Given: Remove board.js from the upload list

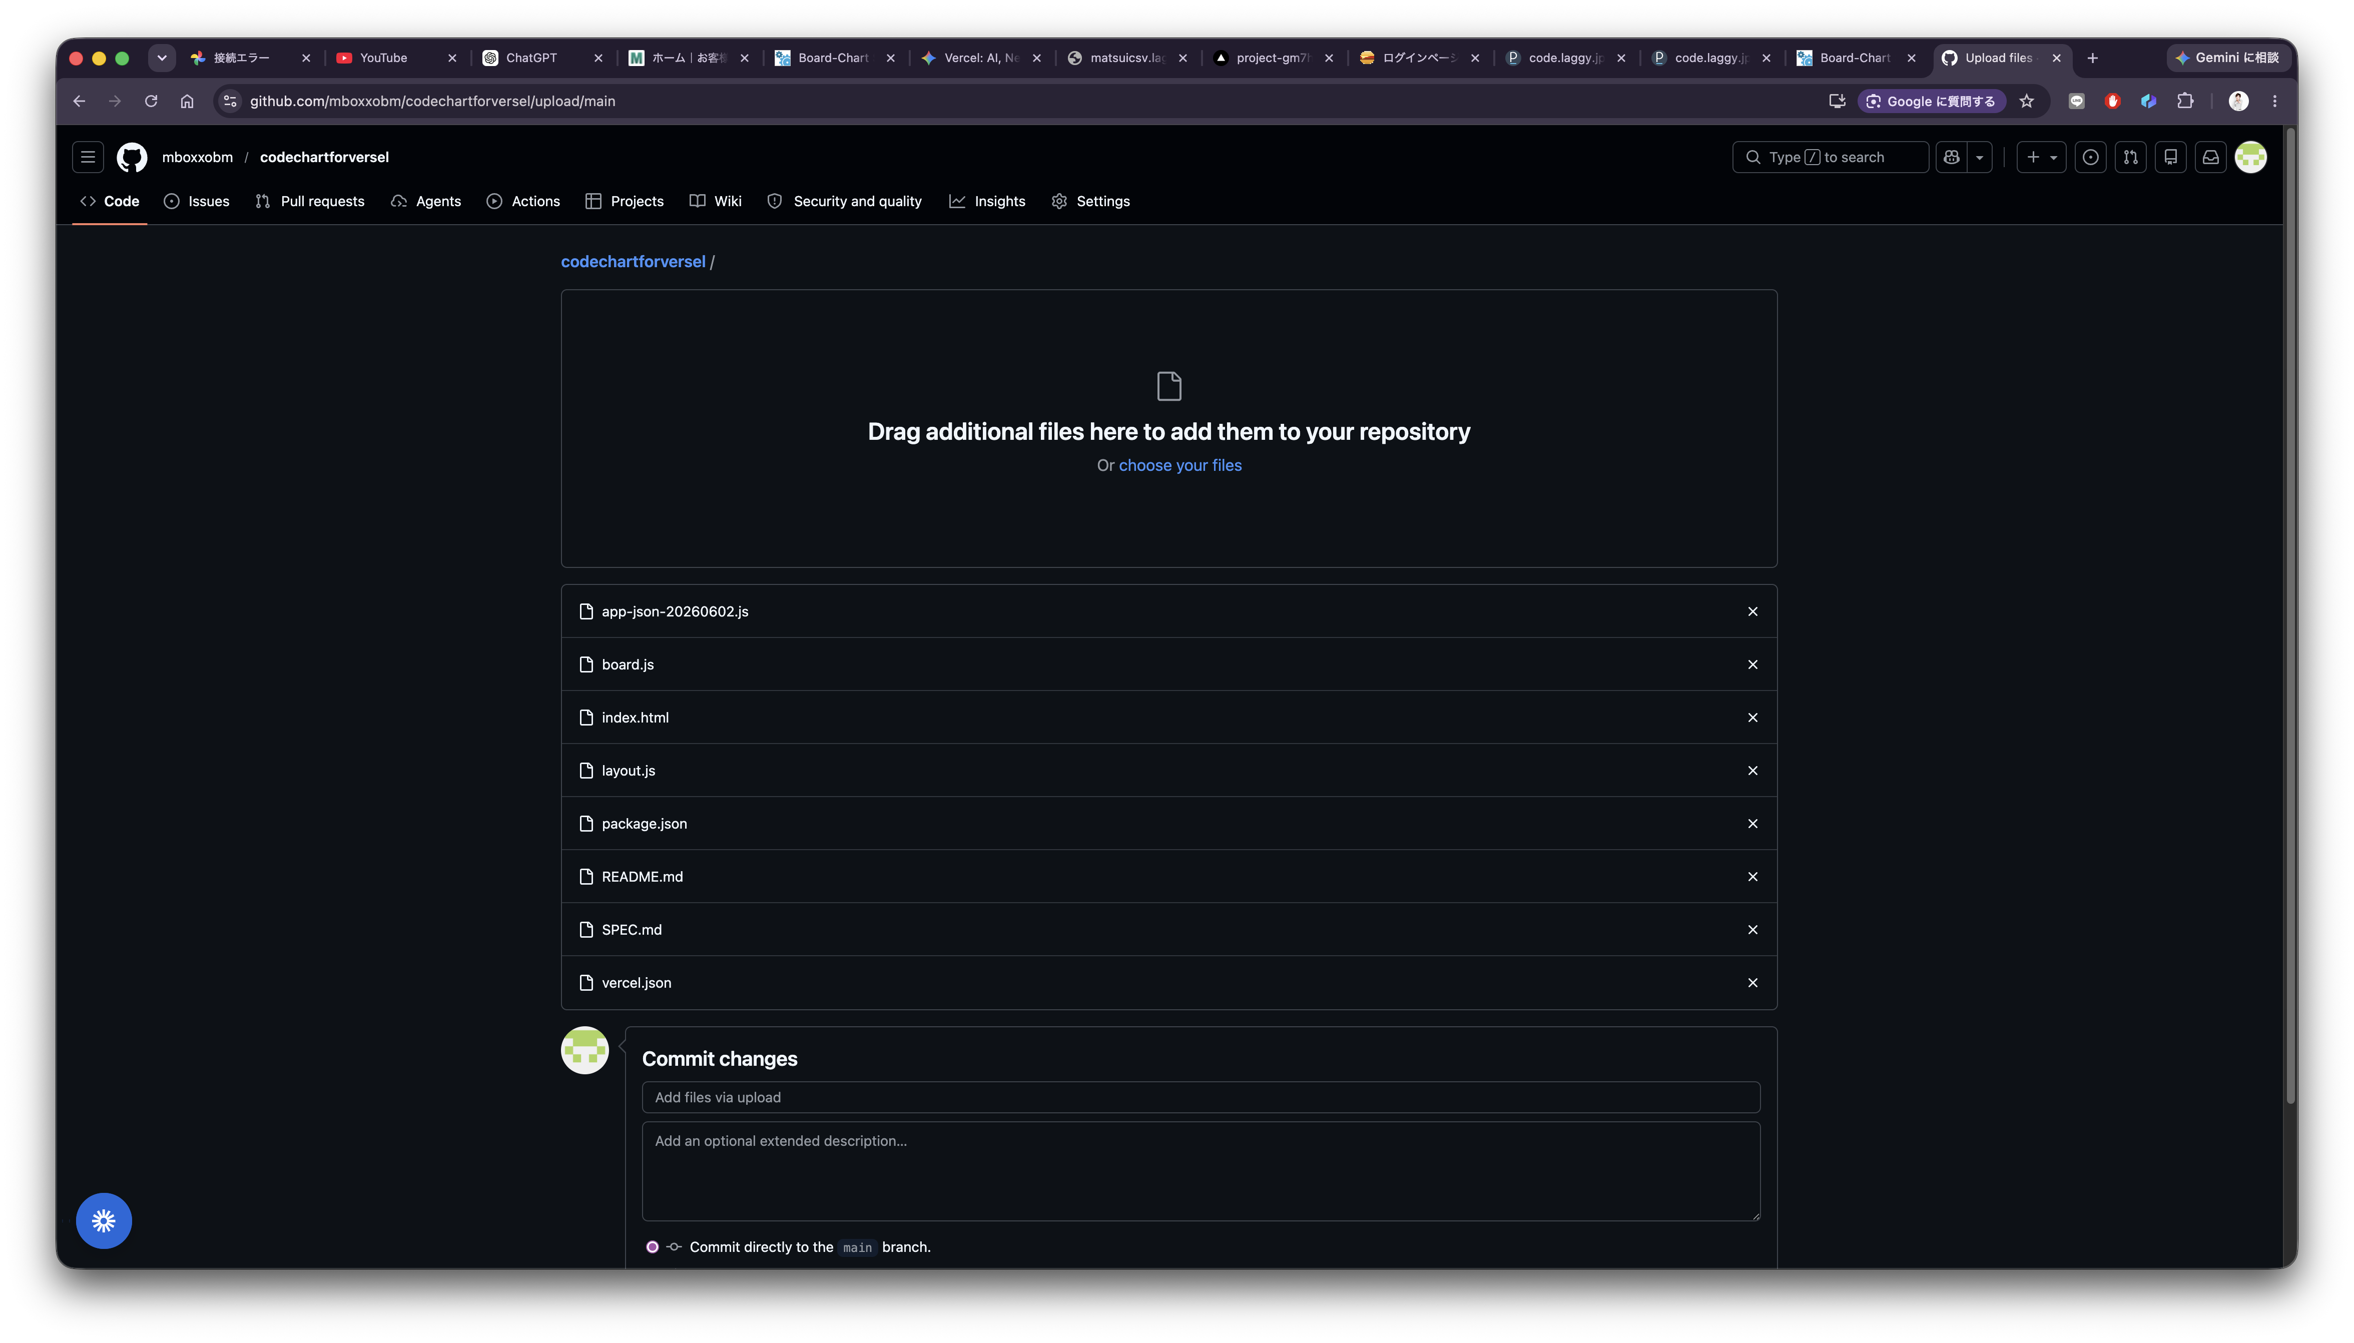Looking at the screenshot, I should point(1751,664).
